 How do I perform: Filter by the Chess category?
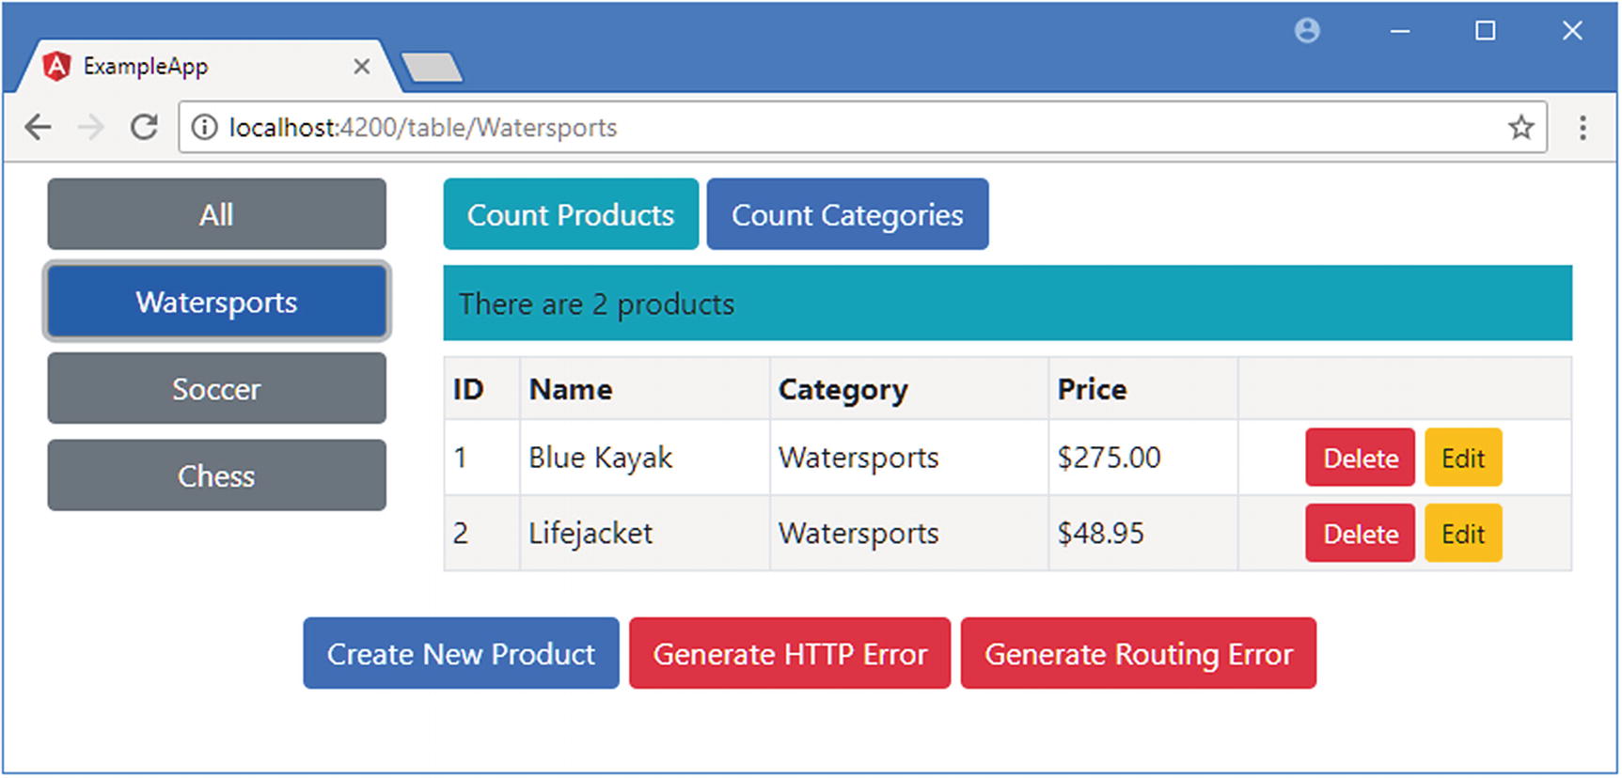(x=216, y=475)
